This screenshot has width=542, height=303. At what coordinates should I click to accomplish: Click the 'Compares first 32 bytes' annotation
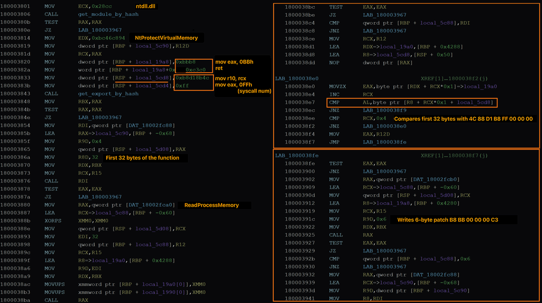click(x=463, y=119)
